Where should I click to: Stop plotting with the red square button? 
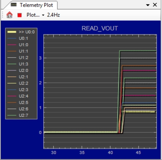(x=19, y=15)
